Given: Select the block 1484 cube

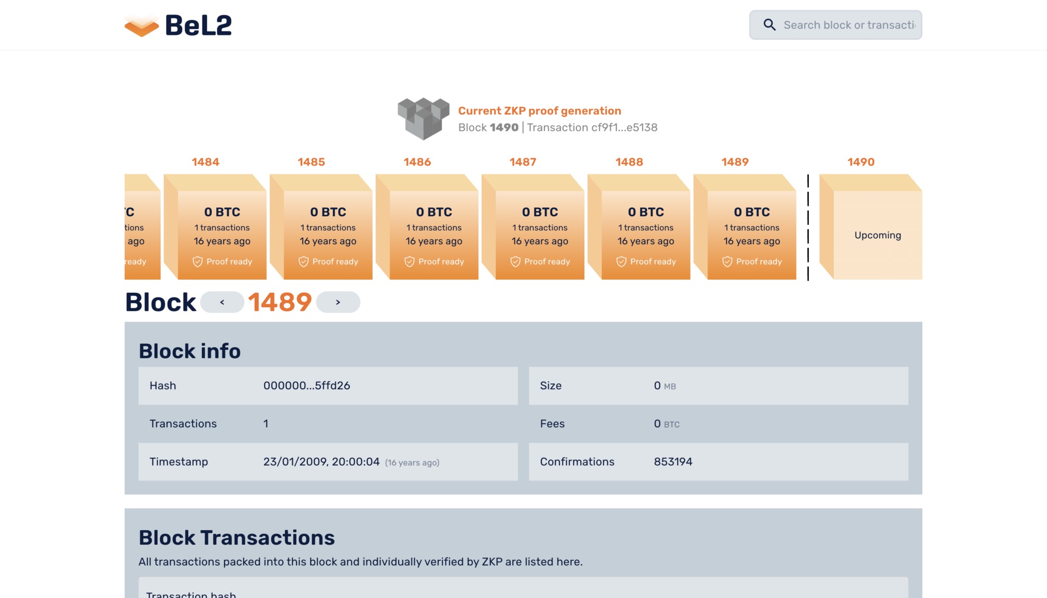Looking at the screenshot, I should point(215,227).
